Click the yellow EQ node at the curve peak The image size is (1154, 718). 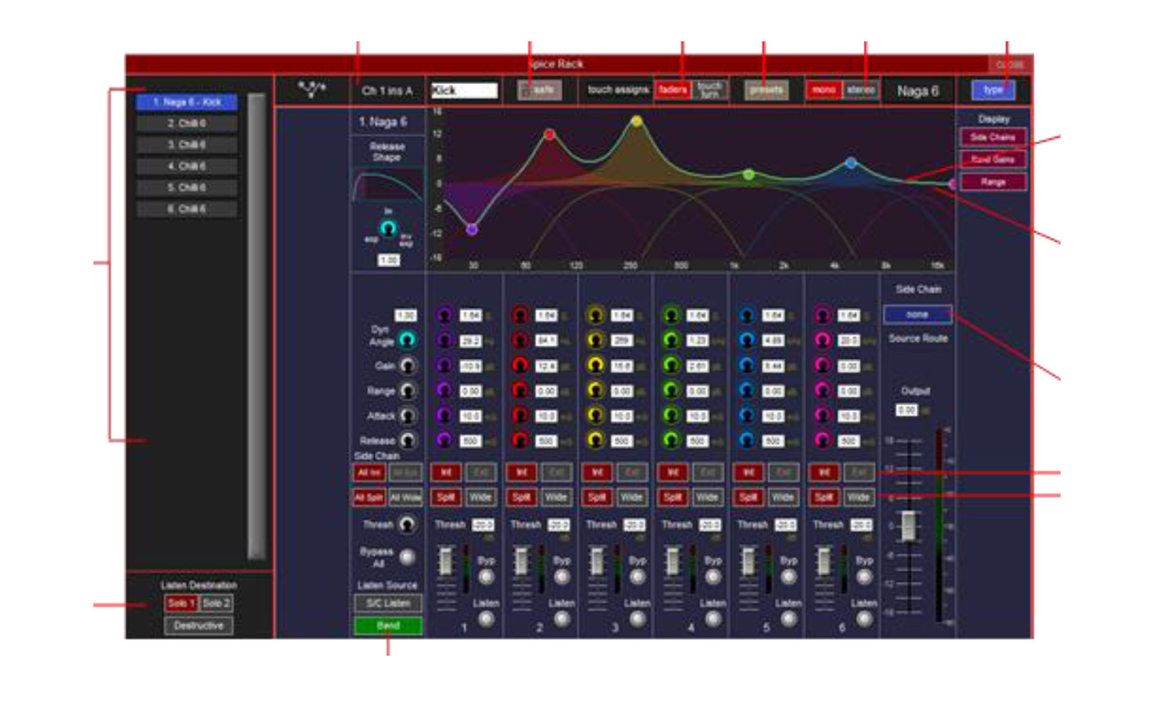click(x=637, y=121)
